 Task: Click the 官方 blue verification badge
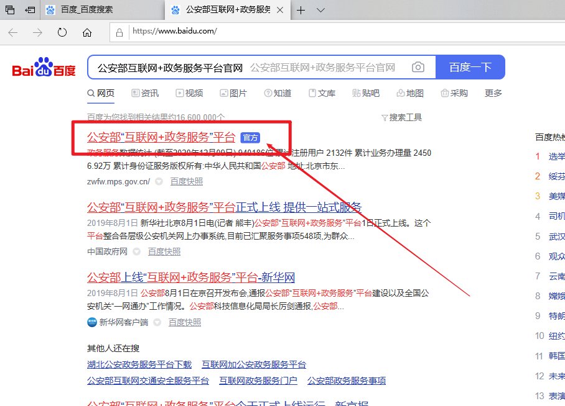250,138
